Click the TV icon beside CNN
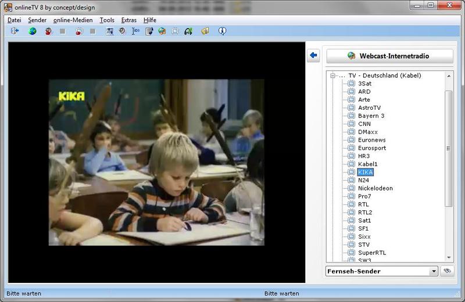The width and height of the screenshot is (465, 302). pos(351,124)
